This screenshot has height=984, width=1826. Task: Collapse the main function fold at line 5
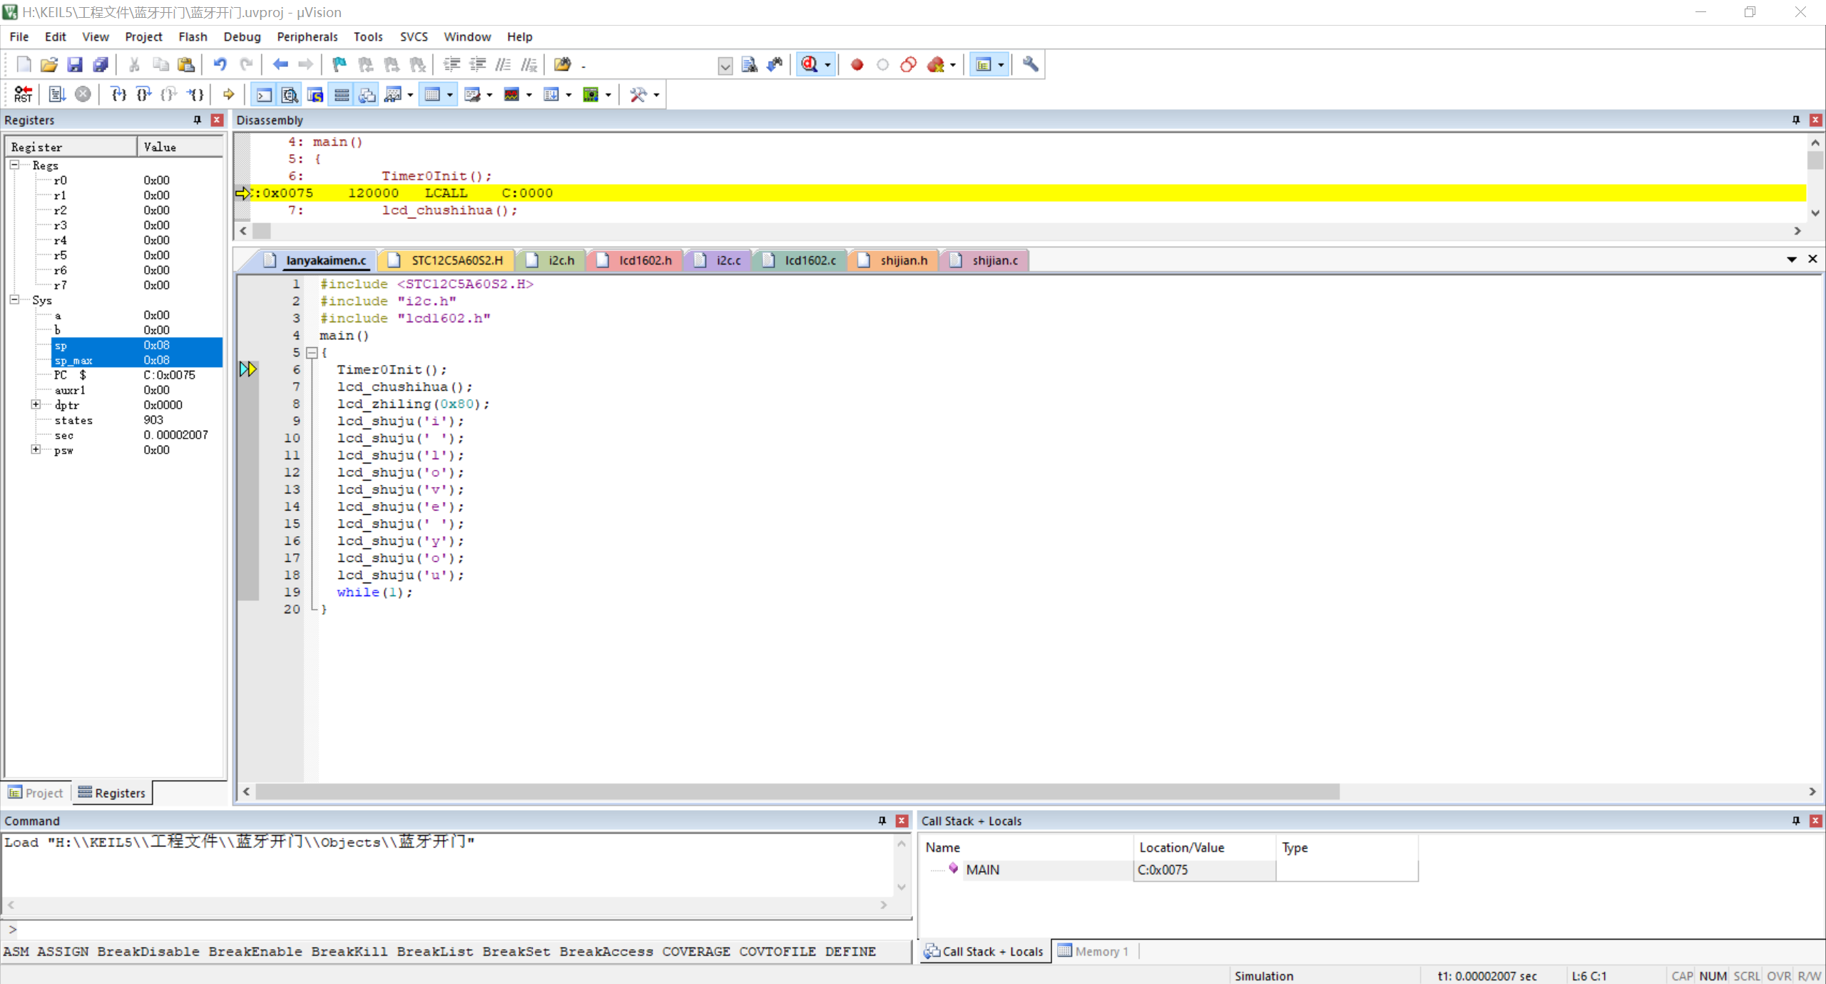312,352
